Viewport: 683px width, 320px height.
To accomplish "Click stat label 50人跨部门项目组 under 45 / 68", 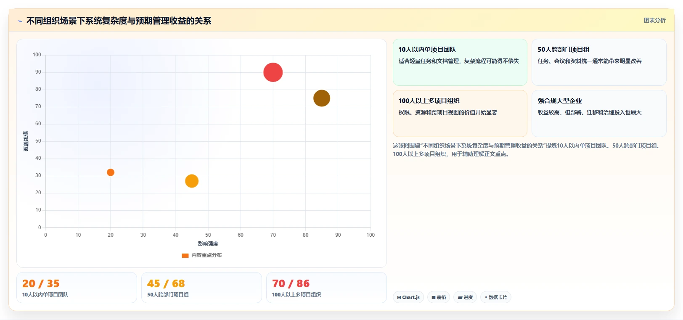I will point(168,295).
